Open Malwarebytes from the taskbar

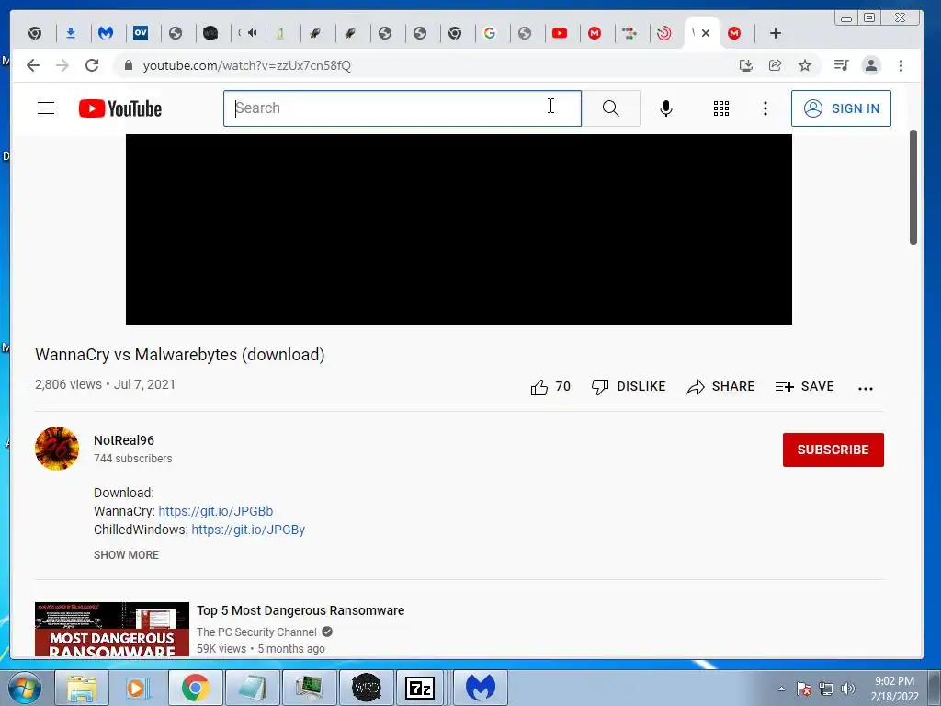click(x=480, y=688)
